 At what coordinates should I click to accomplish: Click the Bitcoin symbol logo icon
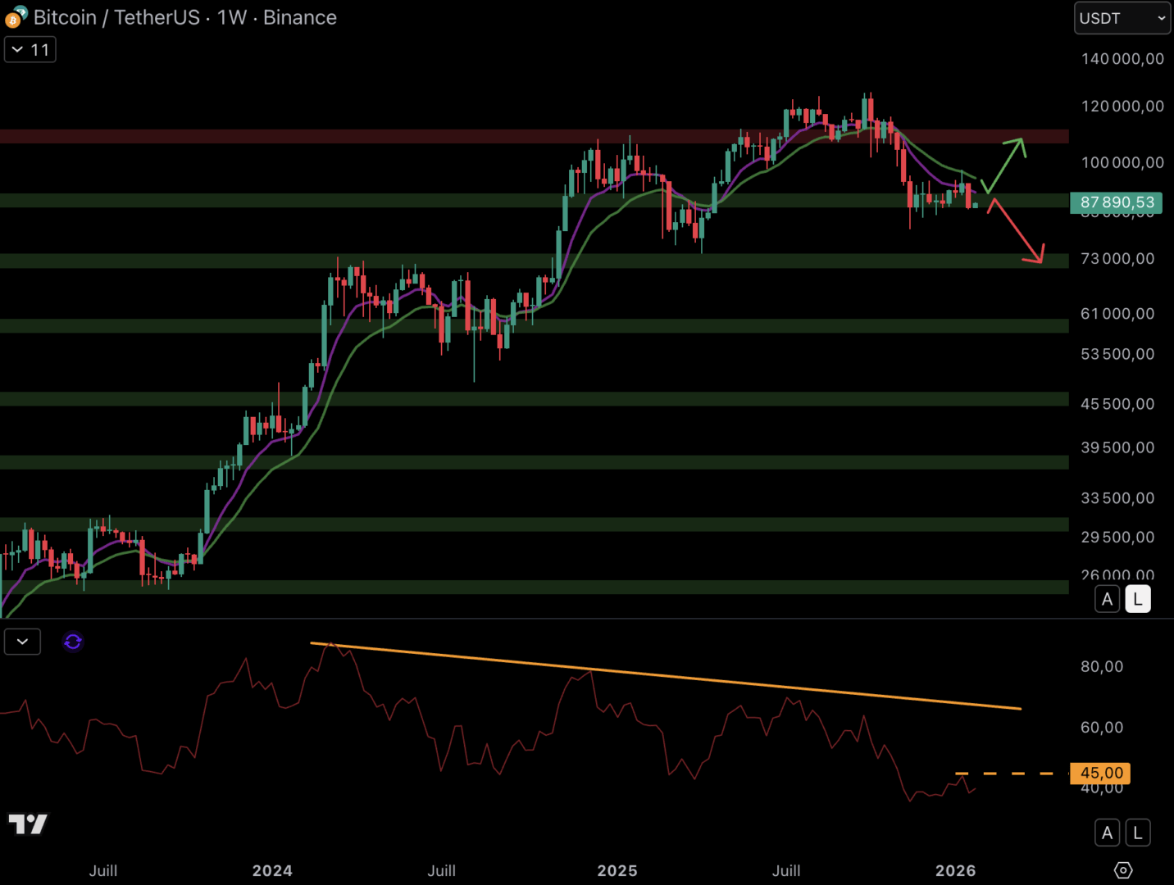tap(16, 17)
